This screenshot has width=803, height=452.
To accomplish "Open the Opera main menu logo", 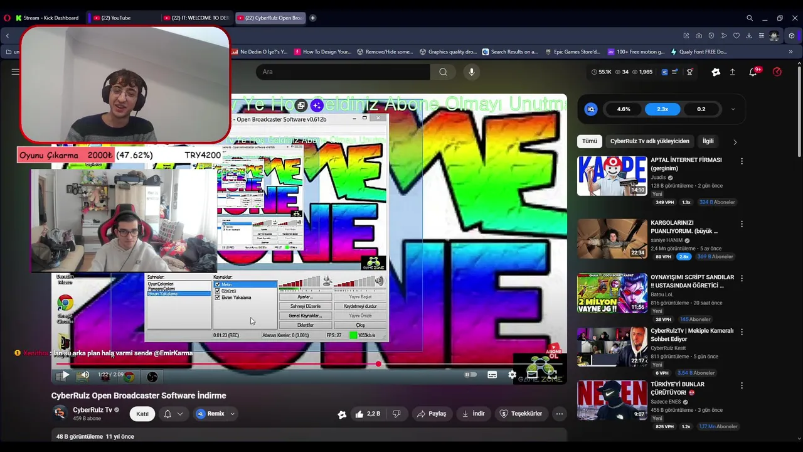I will (x=7, y=18).
